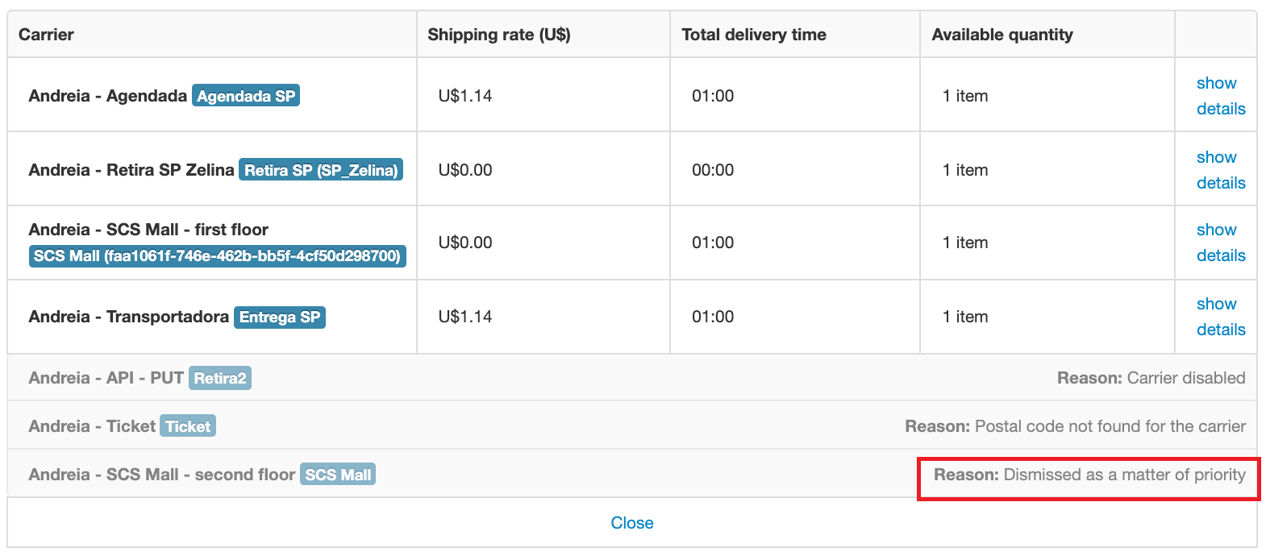Screen dimensions: 1266x556
Task: Close the carrier list dialog
Action: click(632, 523)
